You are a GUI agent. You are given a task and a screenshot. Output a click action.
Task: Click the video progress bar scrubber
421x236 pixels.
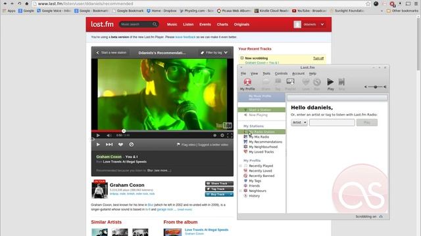pyautogui.click(x=124, y=131)
